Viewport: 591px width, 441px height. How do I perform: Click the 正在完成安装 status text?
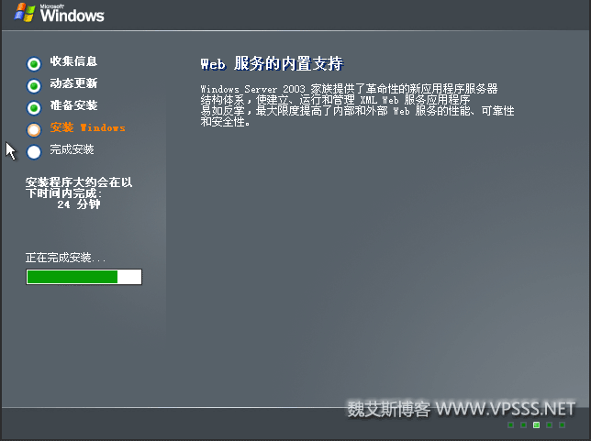65,258
